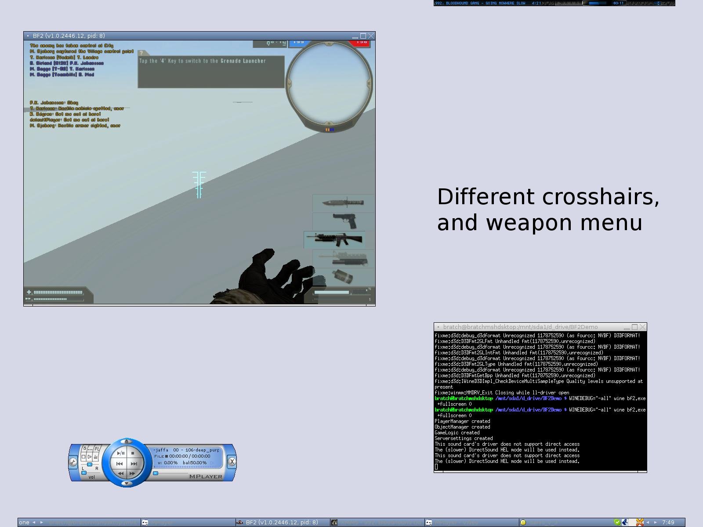This screenshot has height=527, width=703.
Task: Click MPlayer eject button atop dial
Action: point(127,441)
